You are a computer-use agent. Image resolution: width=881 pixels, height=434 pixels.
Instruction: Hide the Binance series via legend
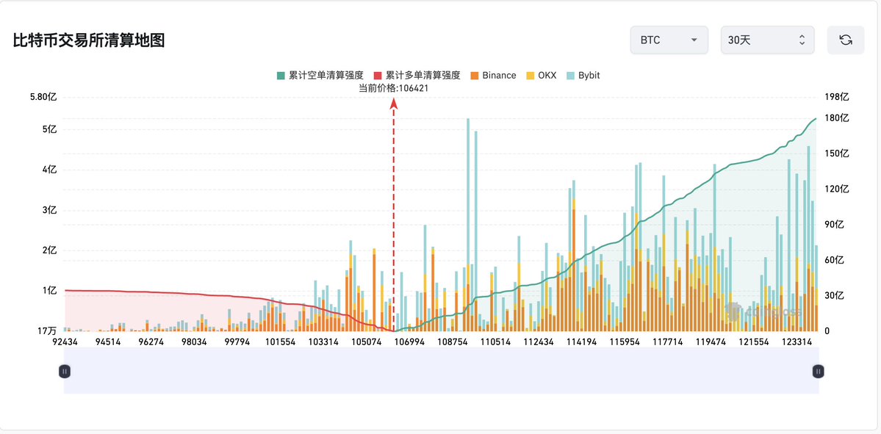click(x=492, y=76)
